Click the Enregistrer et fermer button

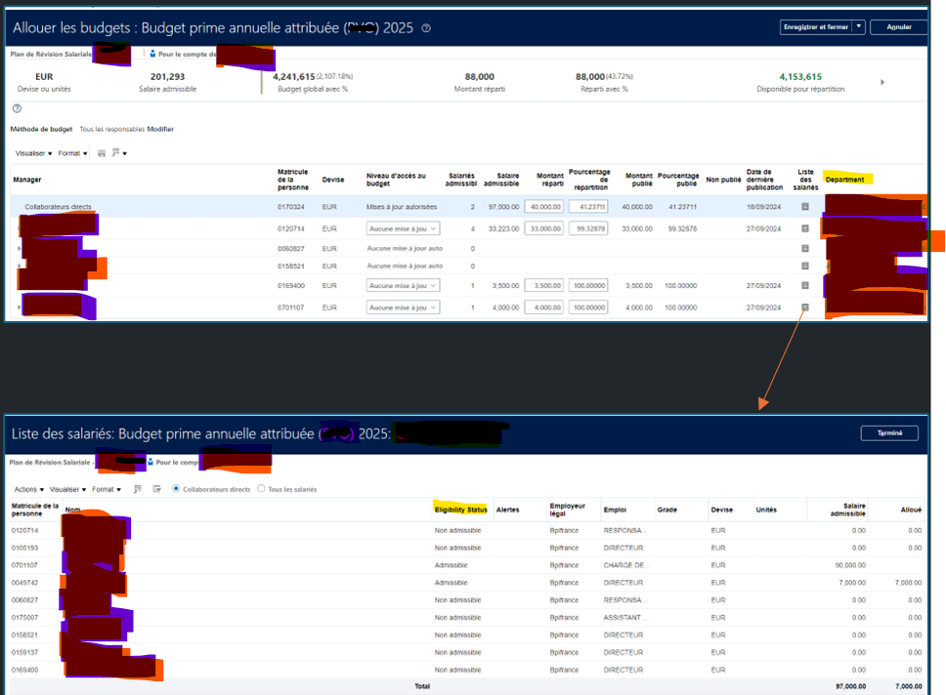pos(816,26)
